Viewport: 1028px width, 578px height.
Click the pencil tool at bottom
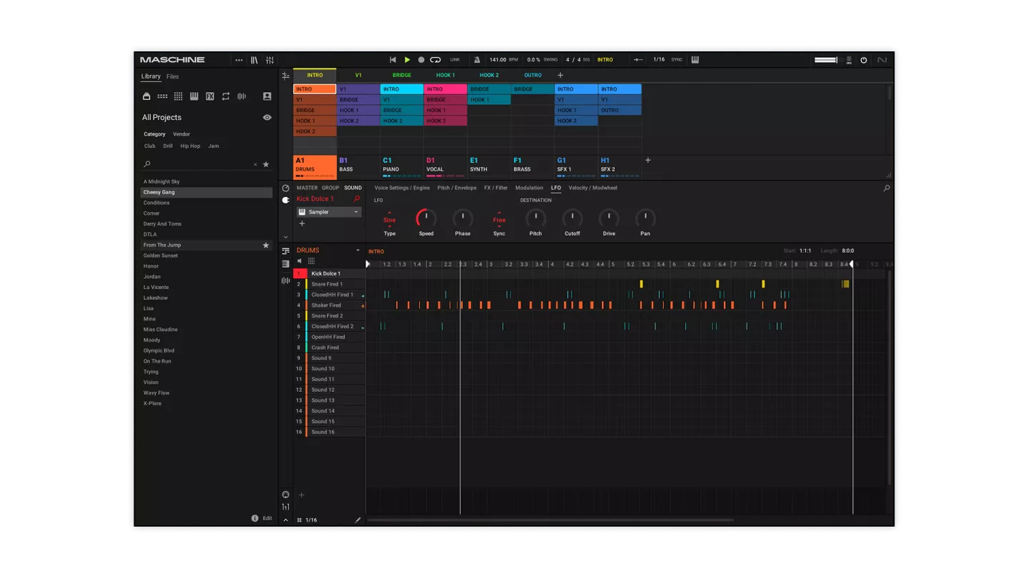(358, 520)
